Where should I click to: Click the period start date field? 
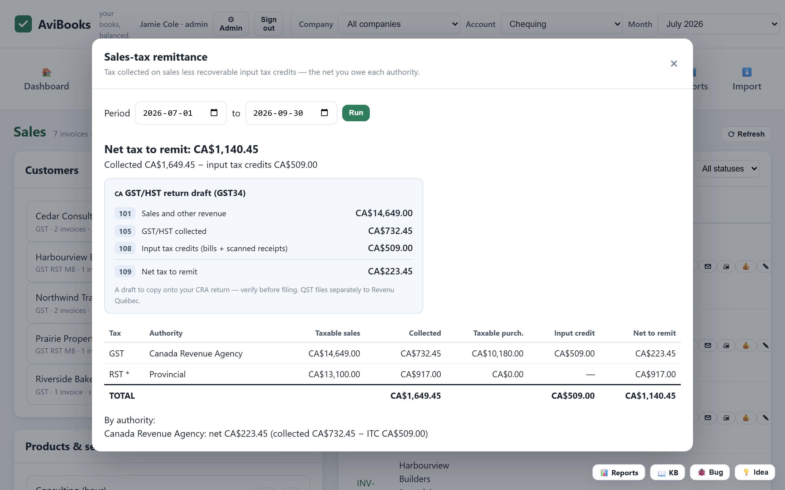[181, 113]
